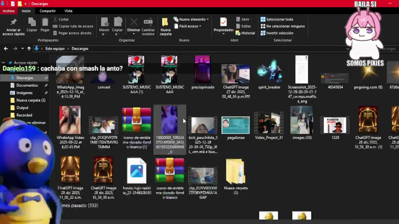Open the Recorded folder in sidebar
Image resolution: width=399 pixels, height=224 pixels.
[x=24, y=115]
